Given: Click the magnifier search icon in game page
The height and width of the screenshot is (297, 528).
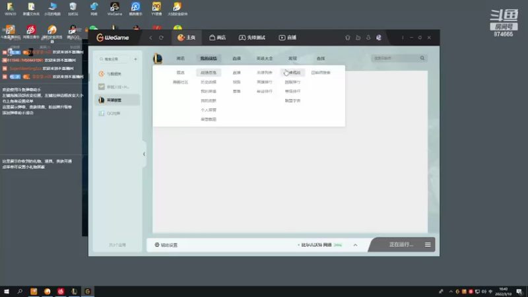Looking at the screenshot, I should [422, 58].
